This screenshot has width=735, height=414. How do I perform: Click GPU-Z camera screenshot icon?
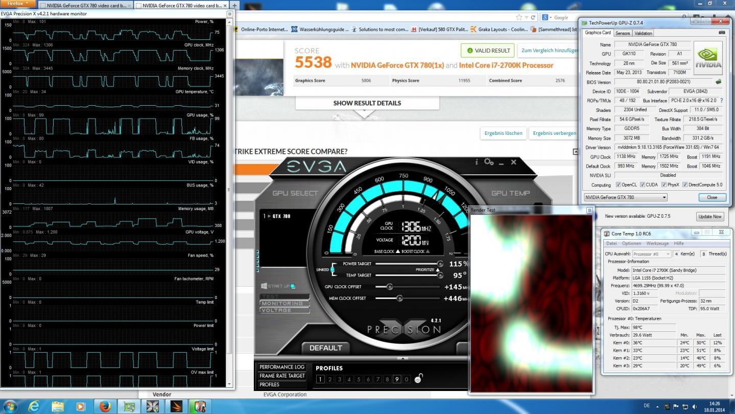pos(722,33)
